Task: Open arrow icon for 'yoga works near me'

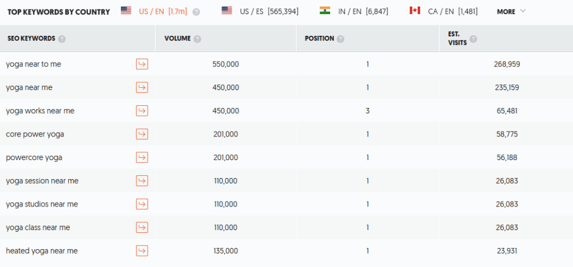Action: coord(142,111)
